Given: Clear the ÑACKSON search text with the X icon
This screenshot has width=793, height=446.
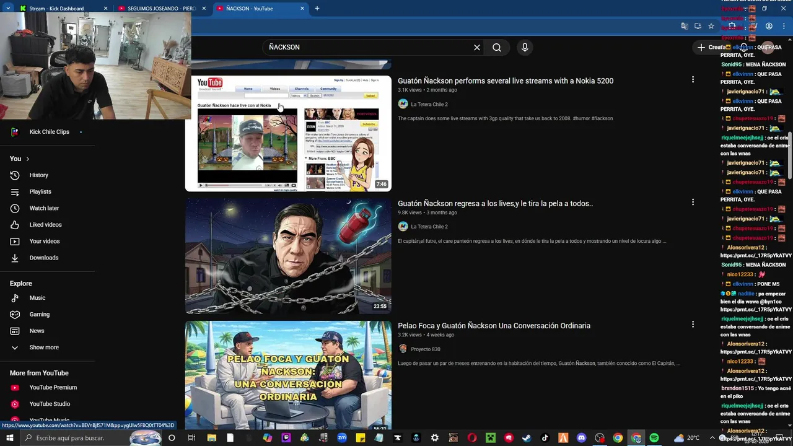Looking at the screenshot, I should 477,47.
